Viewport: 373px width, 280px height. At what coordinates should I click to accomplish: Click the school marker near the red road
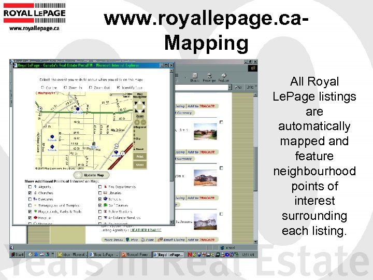point(116,152)
